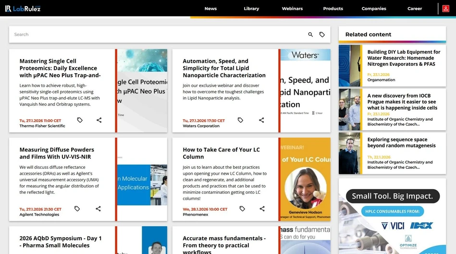Click Agilent Technologies company name
456x254 pixels.
(x=39, y=215)
